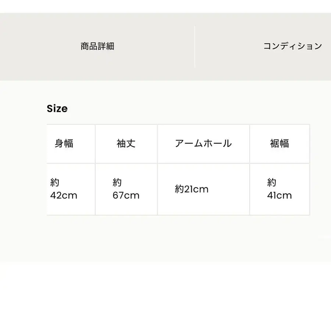
Task: Switch to the 商品詳細 tab
Action: pos(97,46)
